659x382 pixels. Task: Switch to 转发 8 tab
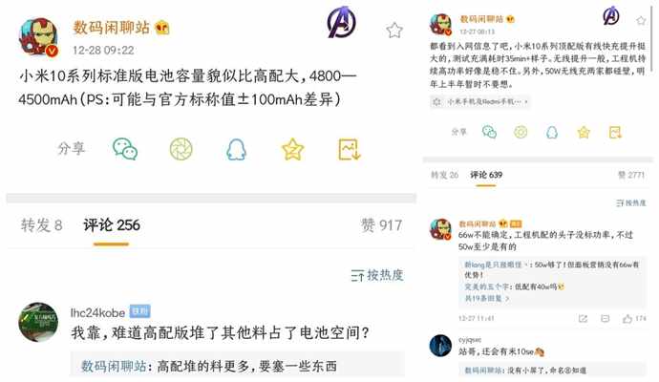(42, 225)
